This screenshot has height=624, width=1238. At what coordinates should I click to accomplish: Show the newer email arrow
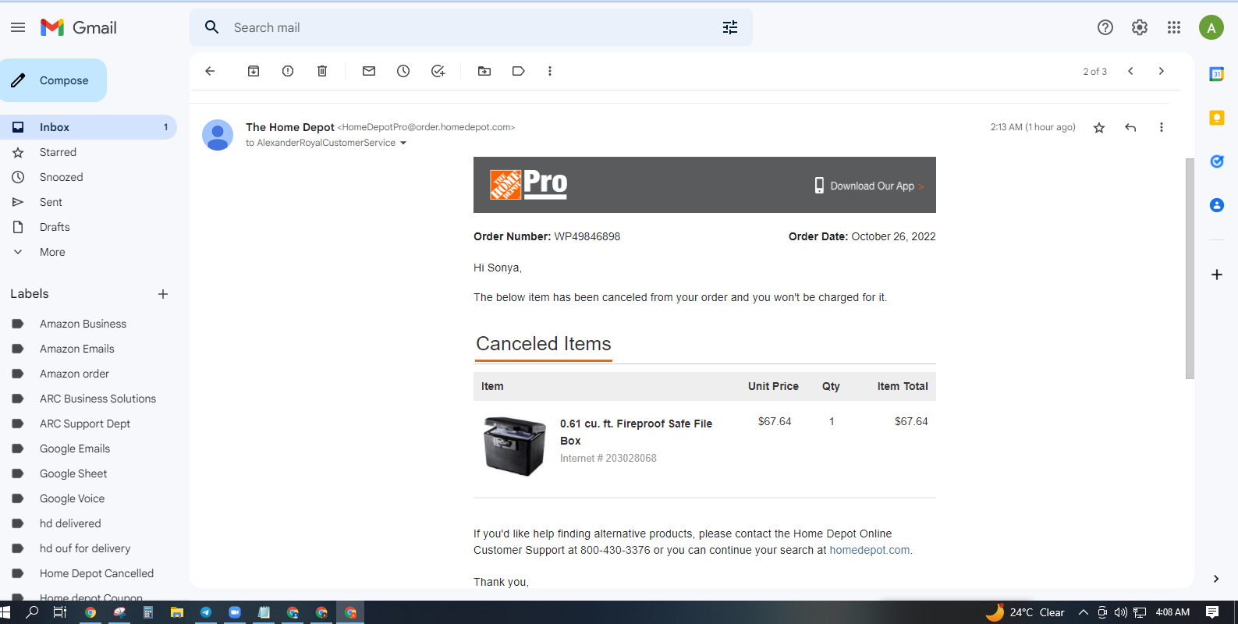[x=1130, y=71]
